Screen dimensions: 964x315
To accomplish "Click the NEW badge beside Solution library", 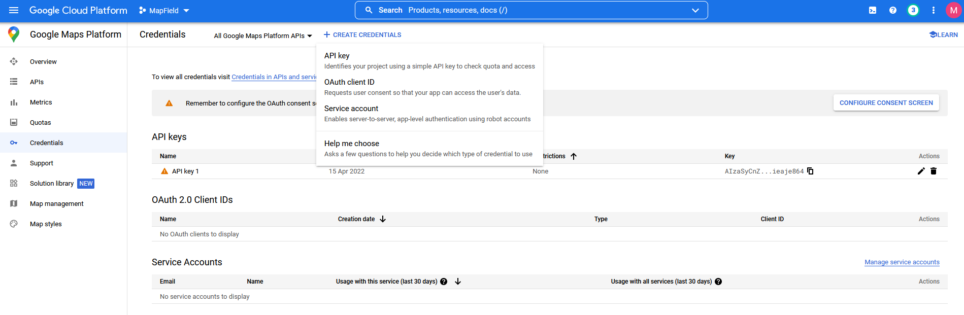I will point(86,184).
